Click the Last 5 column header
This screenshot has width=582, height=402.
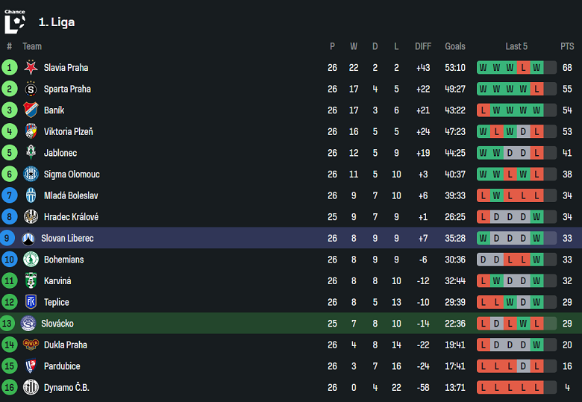pos(516,46)
